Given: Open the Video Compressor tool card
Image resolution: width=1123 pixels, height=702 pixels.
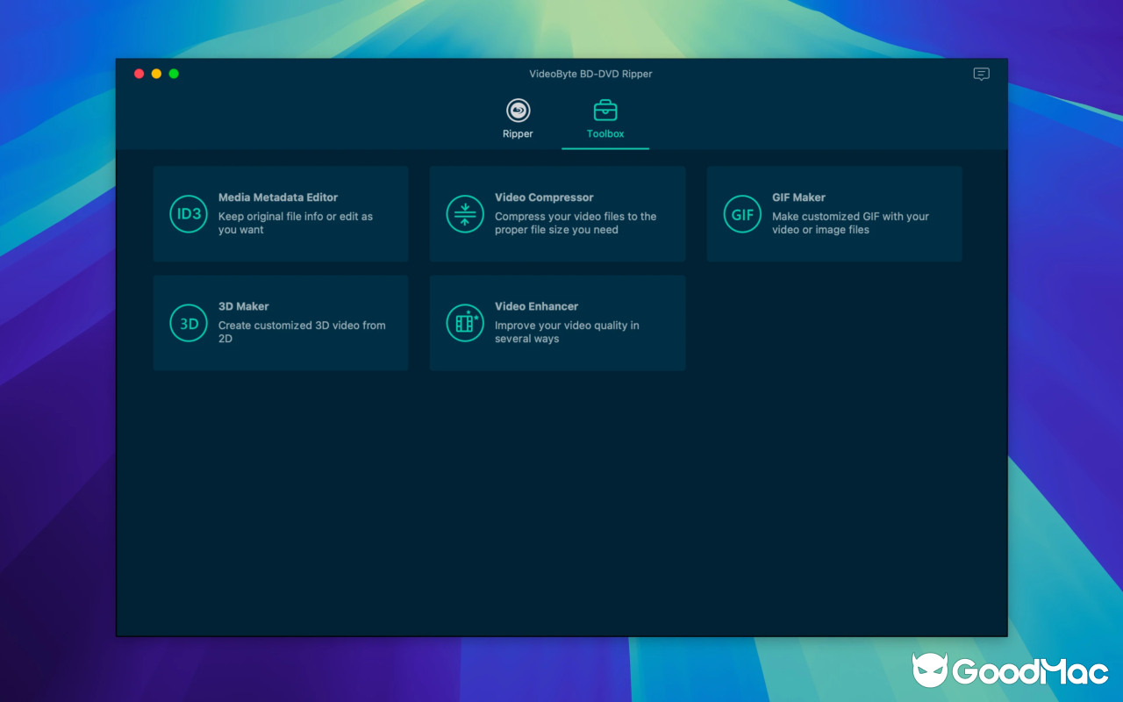Looking at the screenshot, I should [x=557, y=213].
